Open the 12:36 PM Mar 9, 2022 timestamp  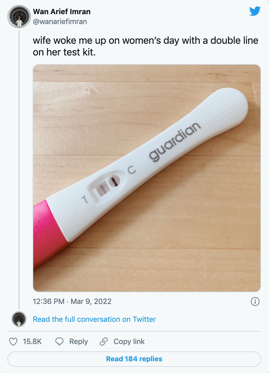72,301
